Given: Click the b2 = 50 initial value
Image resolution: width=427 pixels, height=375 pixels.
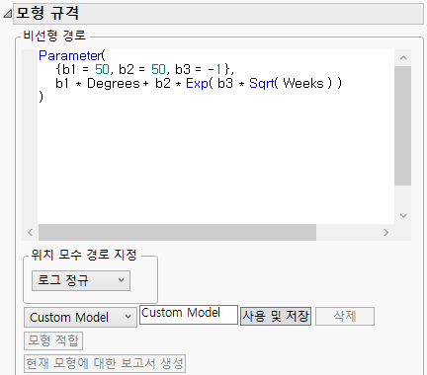Looking at the screenshot, I should [142, 69].
